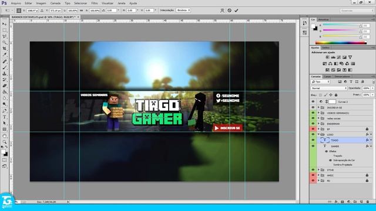
Task: Select the Hand tool
Action: 5,136
